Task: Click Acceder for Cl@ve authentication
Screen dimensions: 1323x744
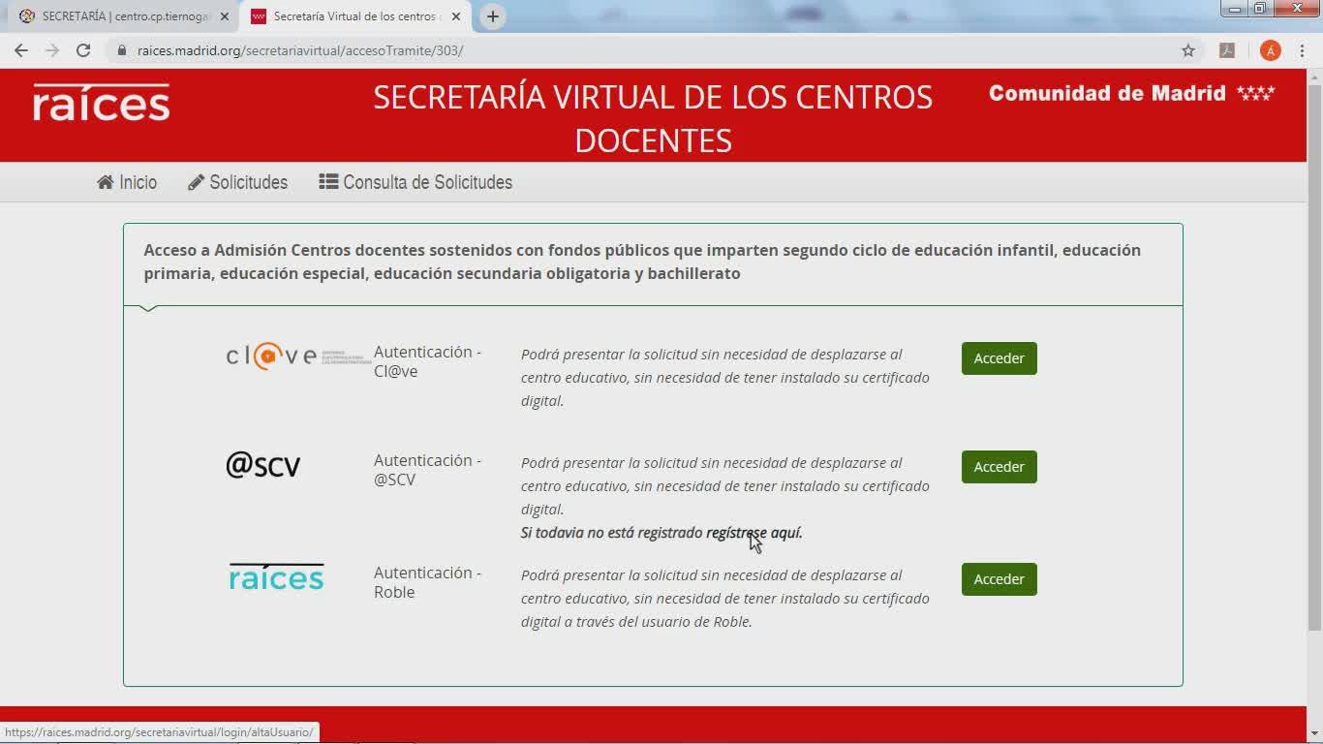Action: click(999, 358)
